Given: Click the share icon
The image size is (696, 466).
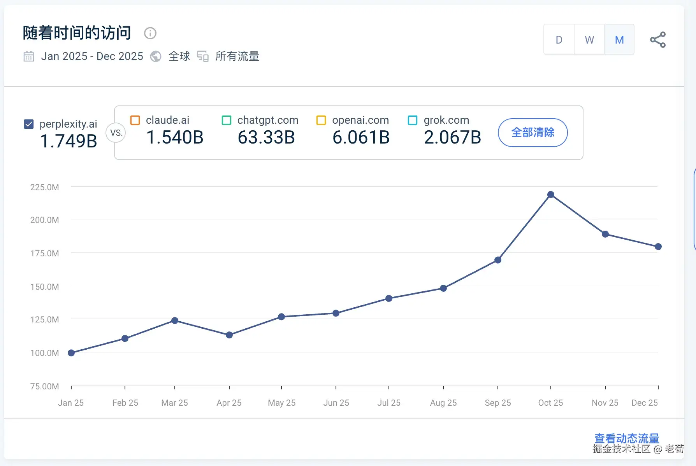Looking at the screenshot, I should pos(658,40).
